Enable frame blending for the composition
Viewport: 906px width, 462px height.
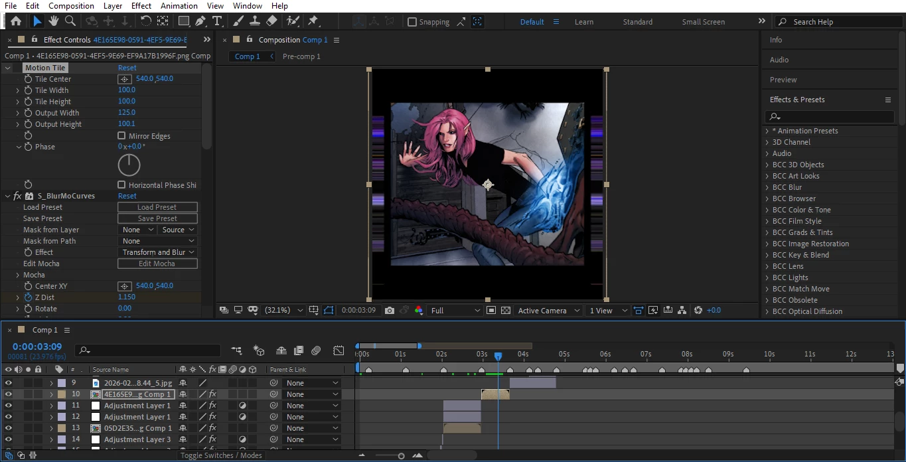299,350
